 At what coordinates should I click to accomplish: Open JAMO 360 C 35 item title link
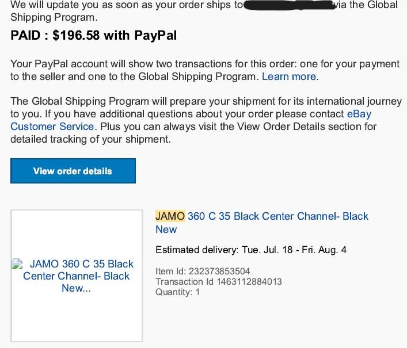click(261, 223)
